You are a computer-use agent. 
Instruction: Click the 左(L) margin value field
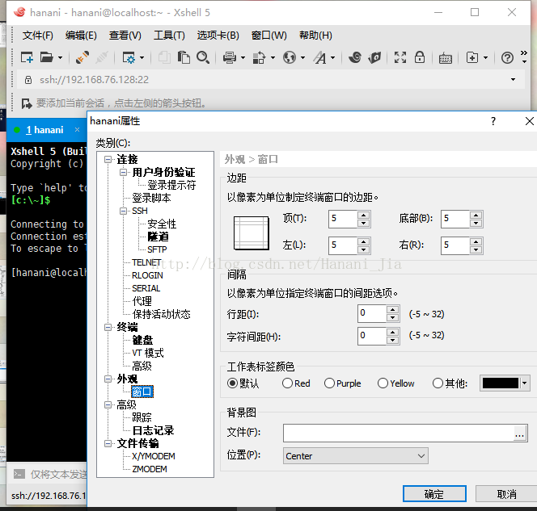tap(342, 245)
